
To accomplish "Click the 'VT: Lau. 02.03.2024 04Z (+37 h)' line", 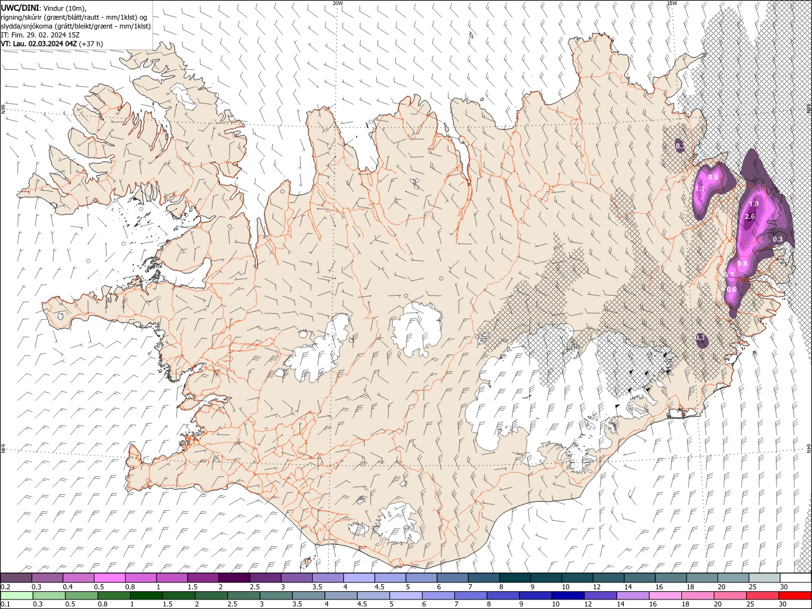I will pyautogui.click(x=52, y=44).
